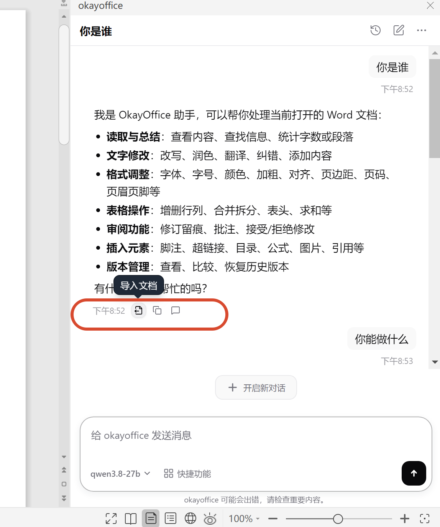
Task: Open the three-dot more options menu
Action: pyautogui.click(x=422, y=30)
